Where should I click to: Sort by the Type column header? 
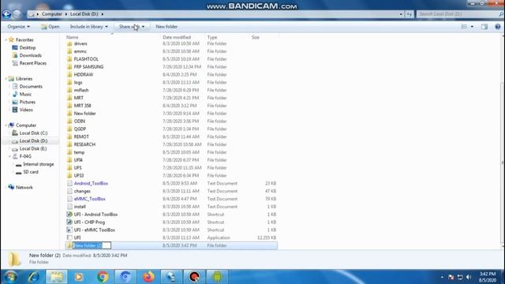[212, 37]
